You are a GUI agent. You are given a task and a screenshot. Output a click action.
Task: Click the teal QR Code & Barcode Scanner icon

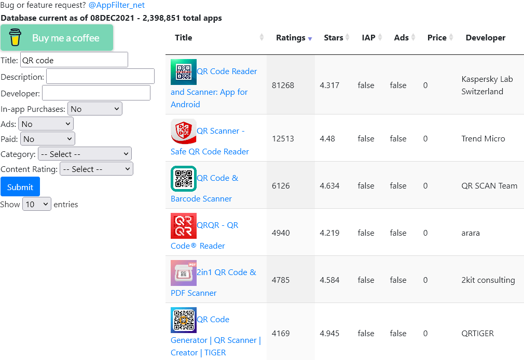183,179
